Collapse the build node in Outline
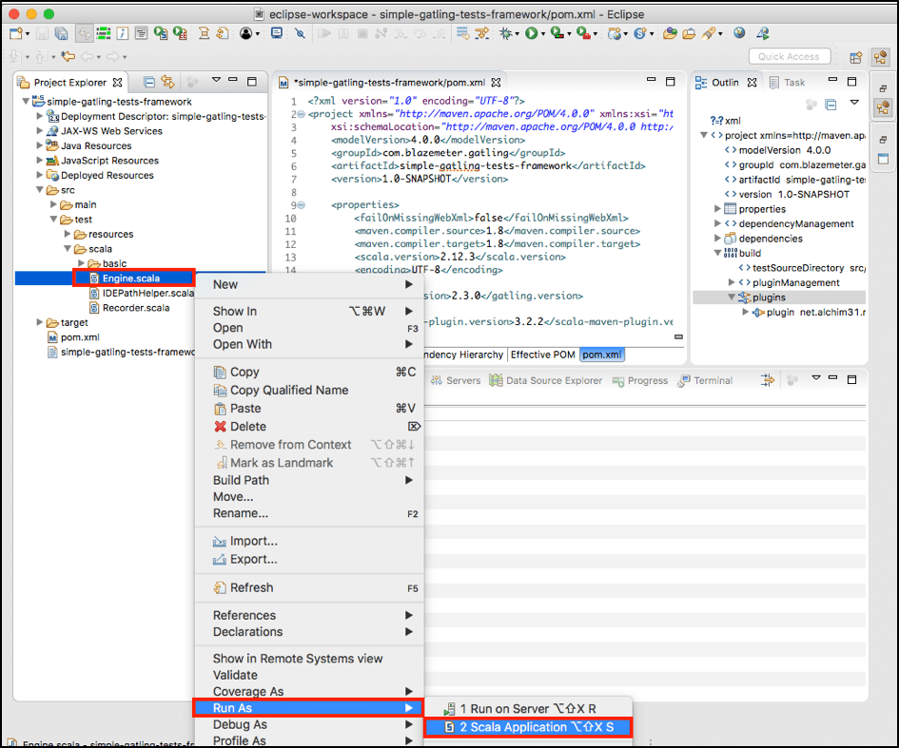This screenshot has width=899, height=748. click(717, 253)
